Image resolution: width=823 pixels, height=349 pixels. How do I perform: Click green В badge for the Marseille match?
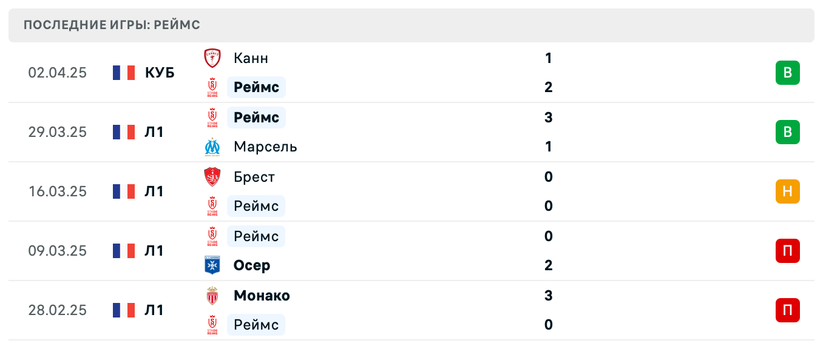[787, 132]
